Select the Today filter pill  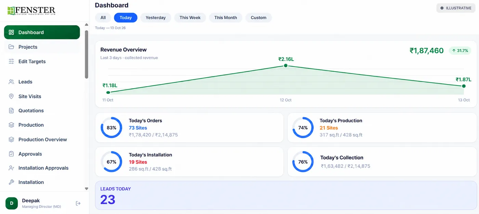click(126, 18)
